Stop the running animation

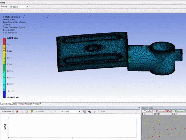click(x=17, y=111)
